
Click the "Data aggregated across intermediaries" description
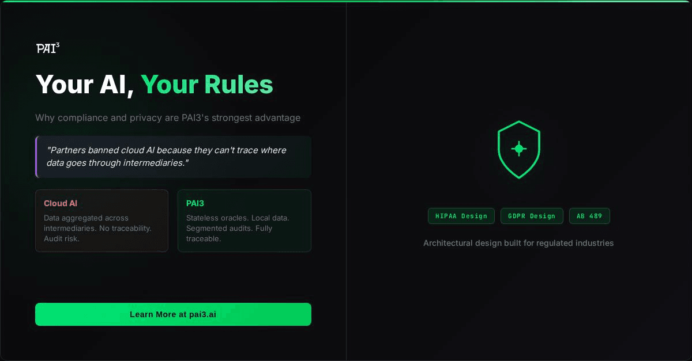pos(97,228)
